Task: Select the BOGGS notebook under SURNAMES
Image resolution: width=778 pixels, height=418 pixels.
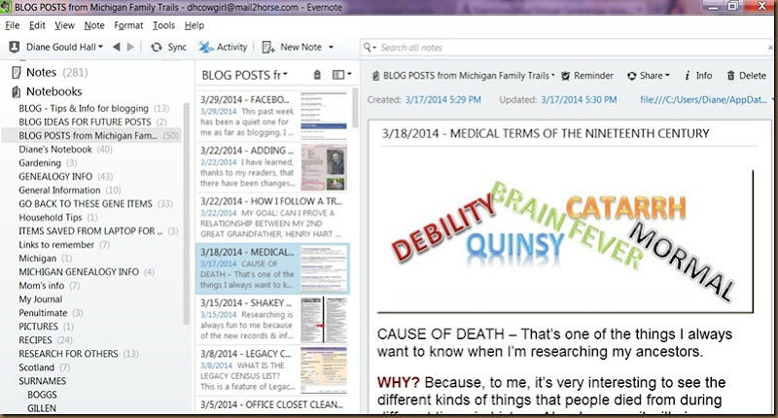Action: pyautogui.click(x=42, y=395)
